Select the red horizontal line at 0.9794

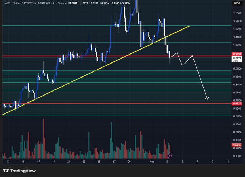coord(117,56)
